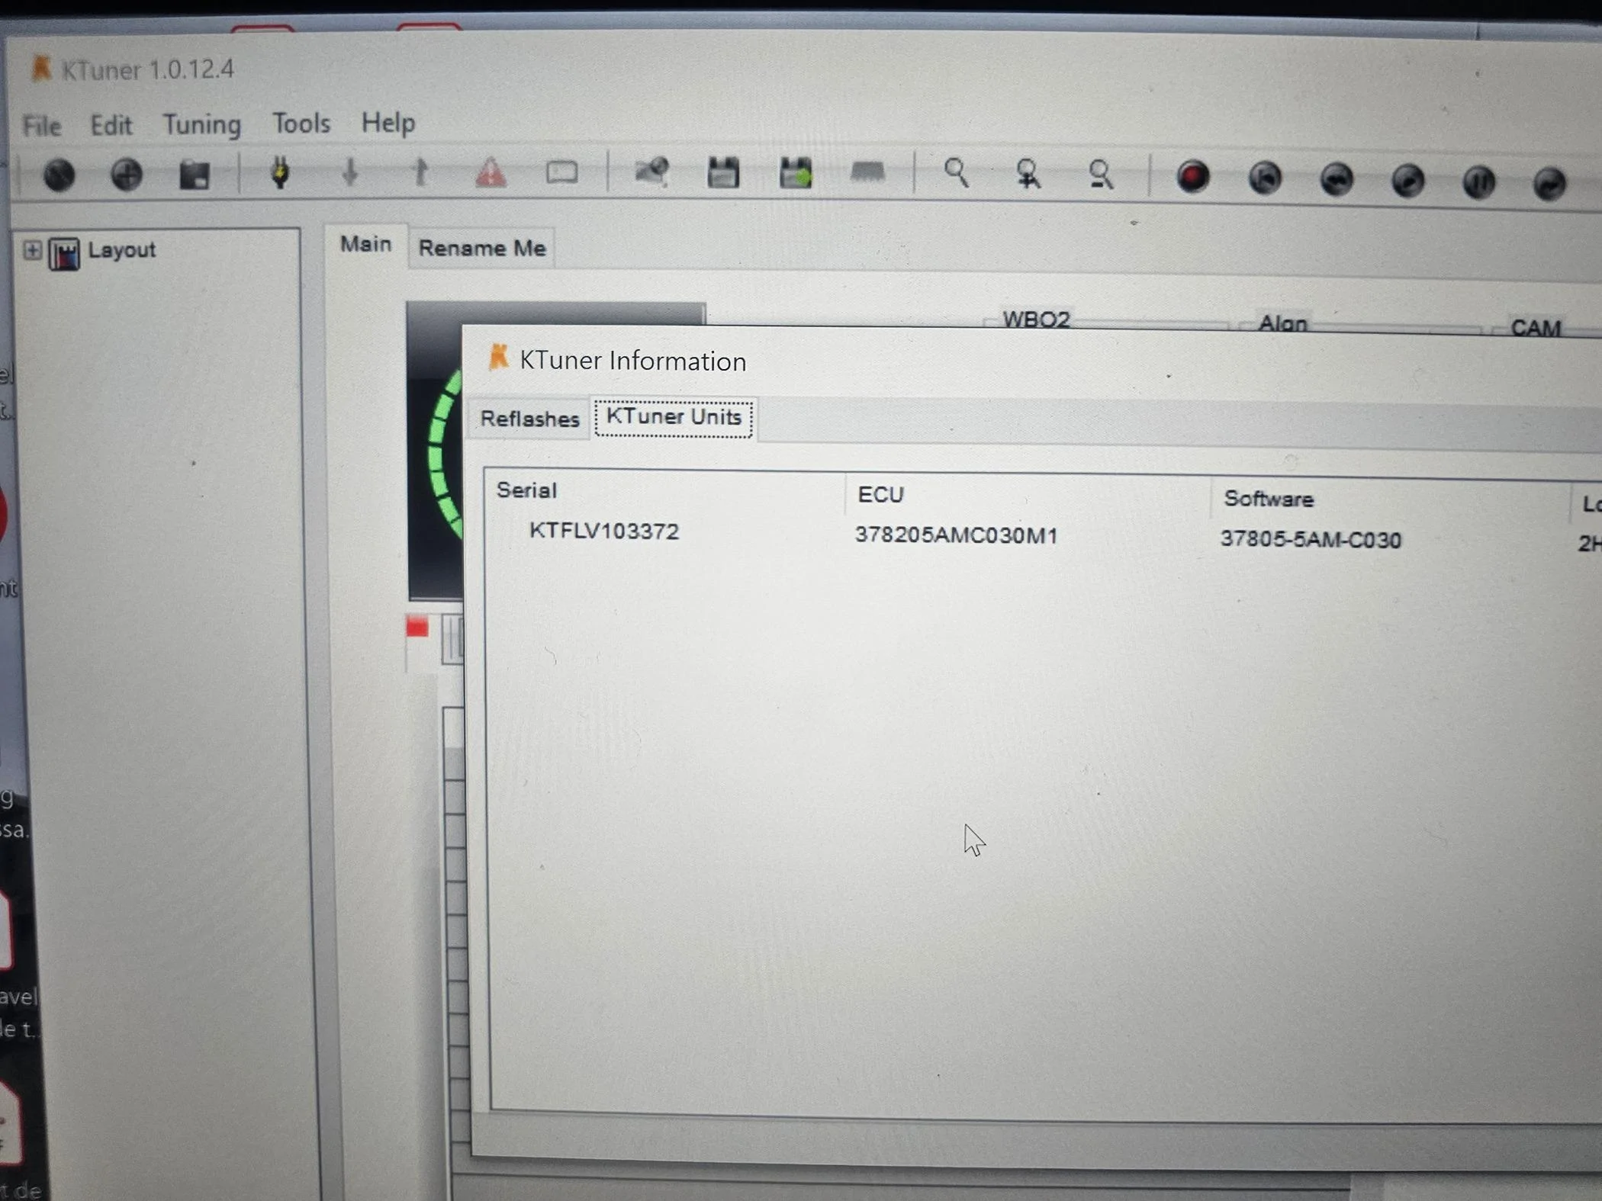The image size is (1602, 1201).
Task: Click the save datalog disk icon
Action: (722, 173)
